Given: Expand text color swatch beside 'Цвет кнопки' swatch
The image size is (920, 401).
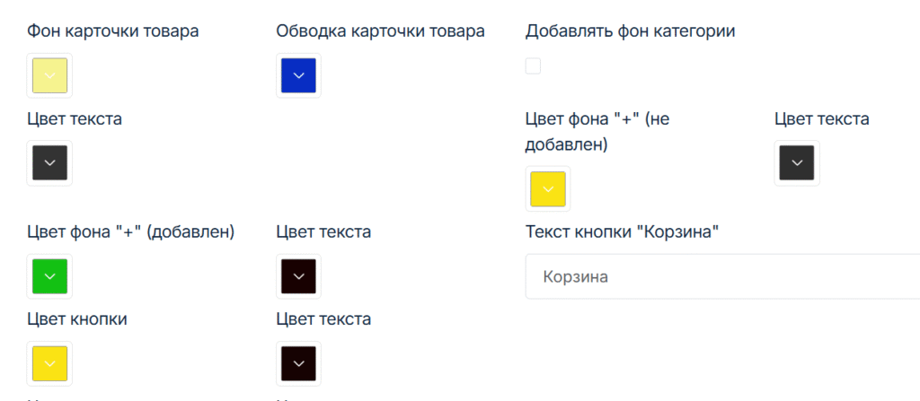Looking at the screenshot, I should pos(298,362).
